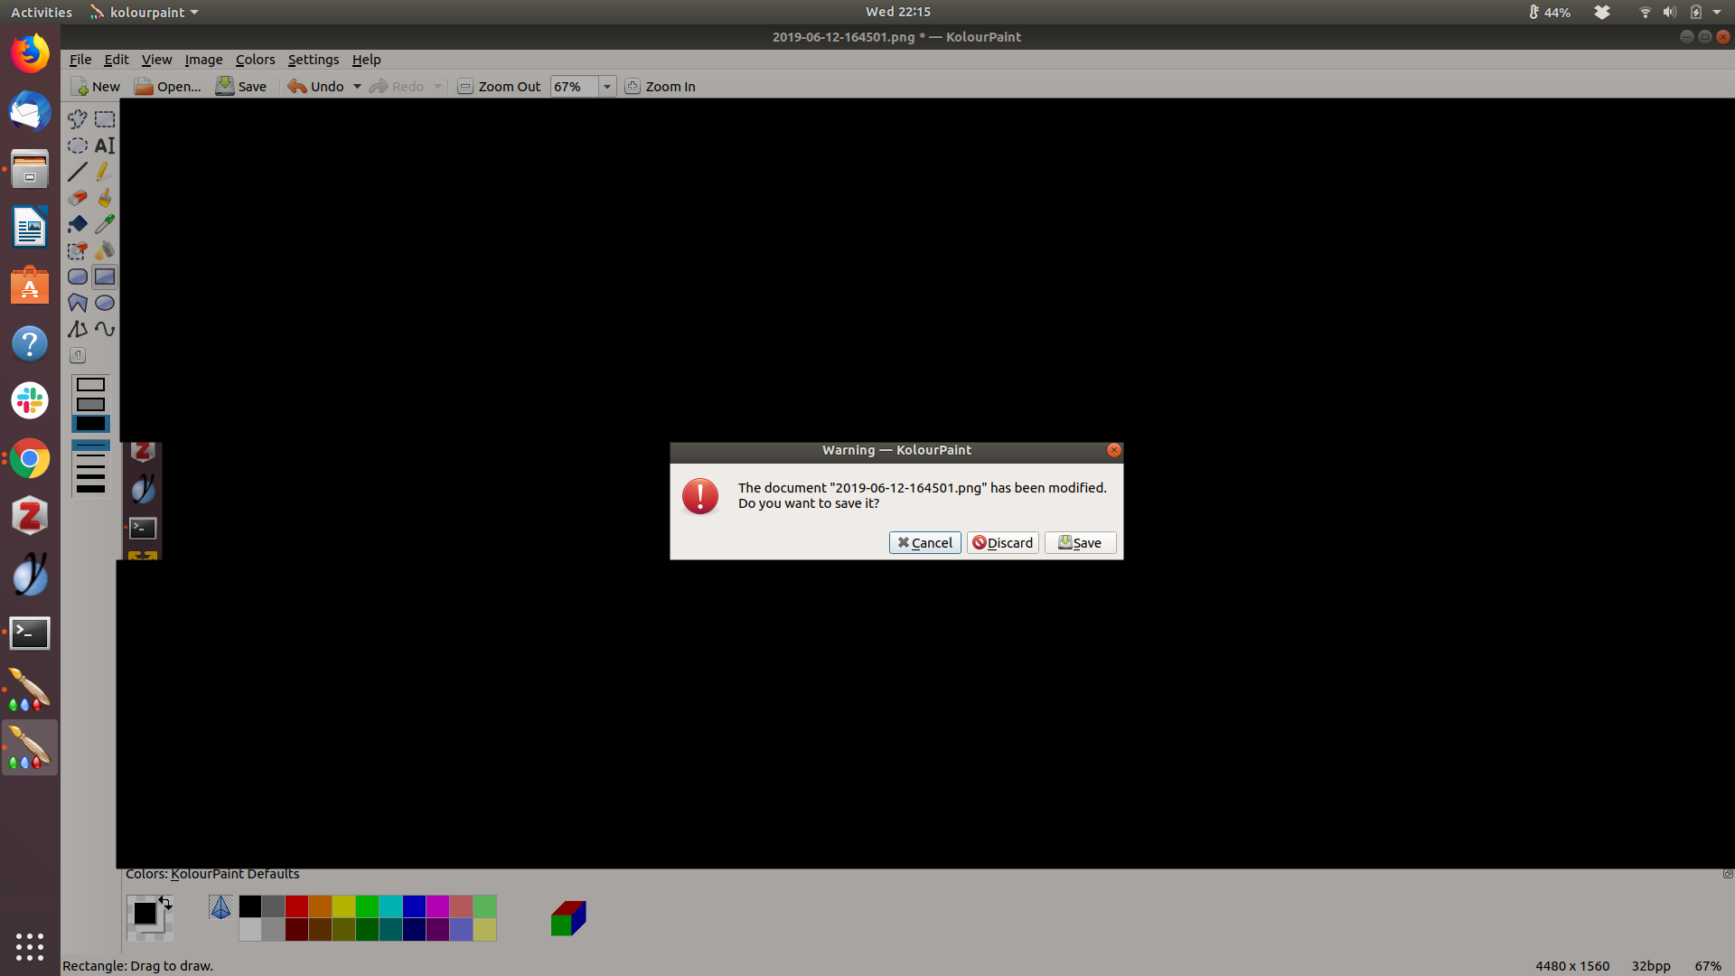Select the Polygon tool
The width and height of the screenshot is (1735, 976).
78,303
